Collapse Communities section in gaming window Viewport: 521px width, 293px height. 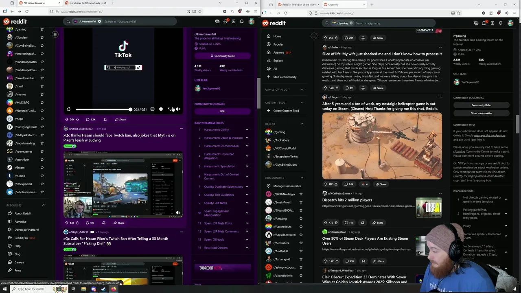point(302,178)
